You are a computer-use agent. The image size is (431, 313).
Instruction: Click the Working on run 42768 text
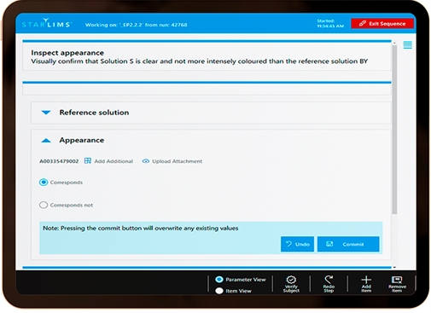pos(137,25)
